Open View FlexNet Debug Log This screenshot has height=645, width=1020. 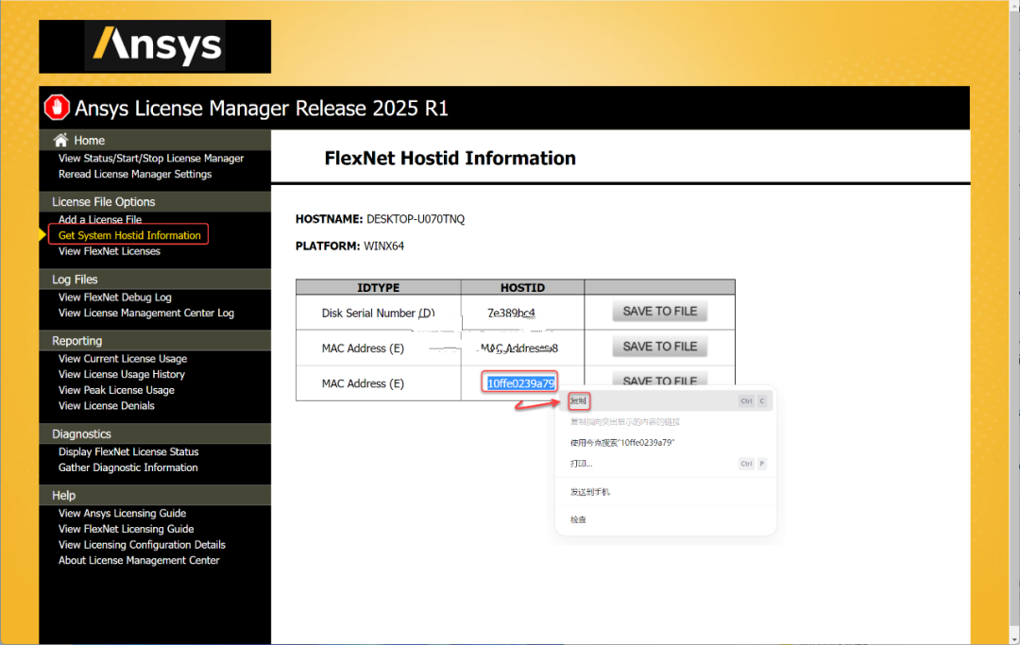[115, 297]
